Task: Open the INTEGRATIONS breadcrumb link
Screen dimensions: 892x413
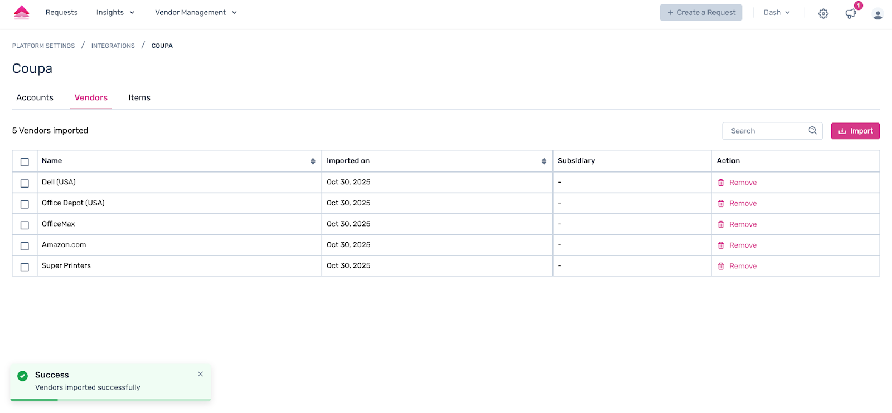Action: [x=113, y=45]
